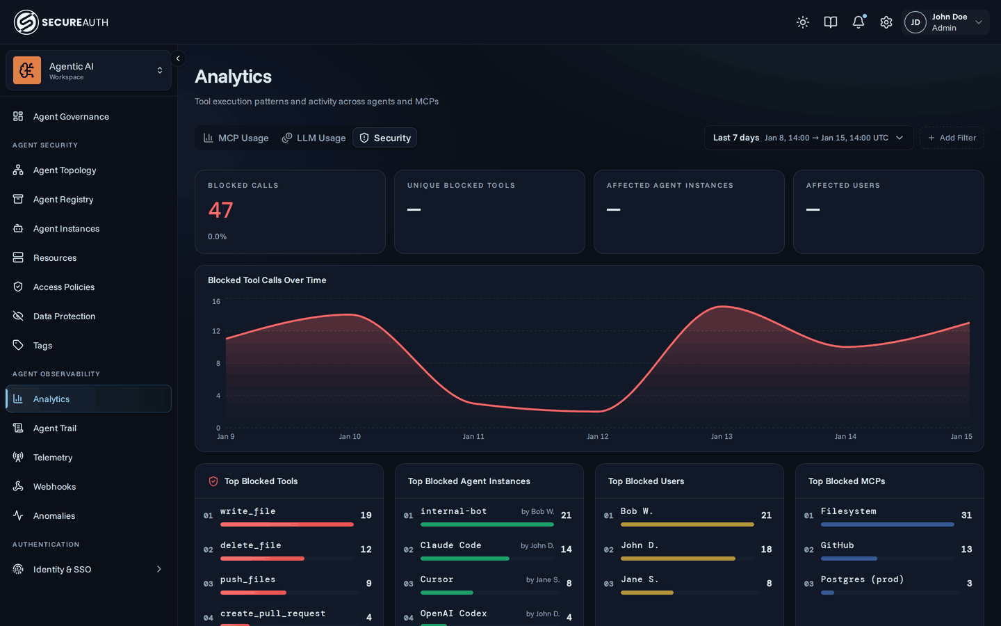Open documentation book icon
This screenshot has height=626, width=1001.
tap(831, 22)
